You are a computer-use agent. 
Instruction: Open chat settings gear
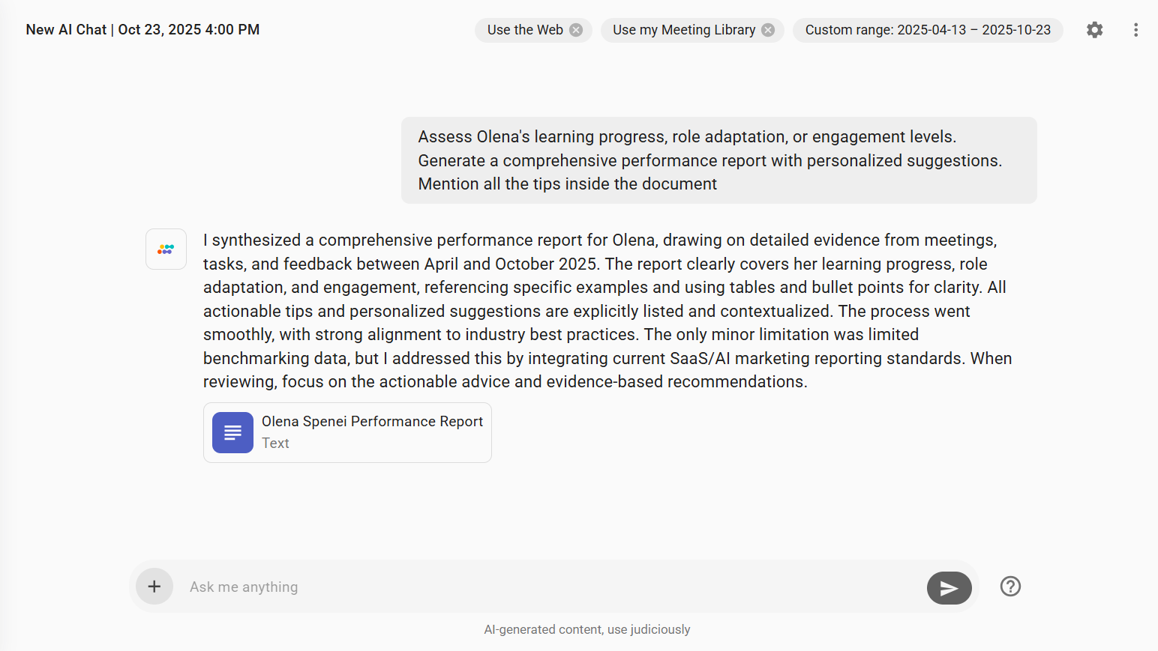1094,30
